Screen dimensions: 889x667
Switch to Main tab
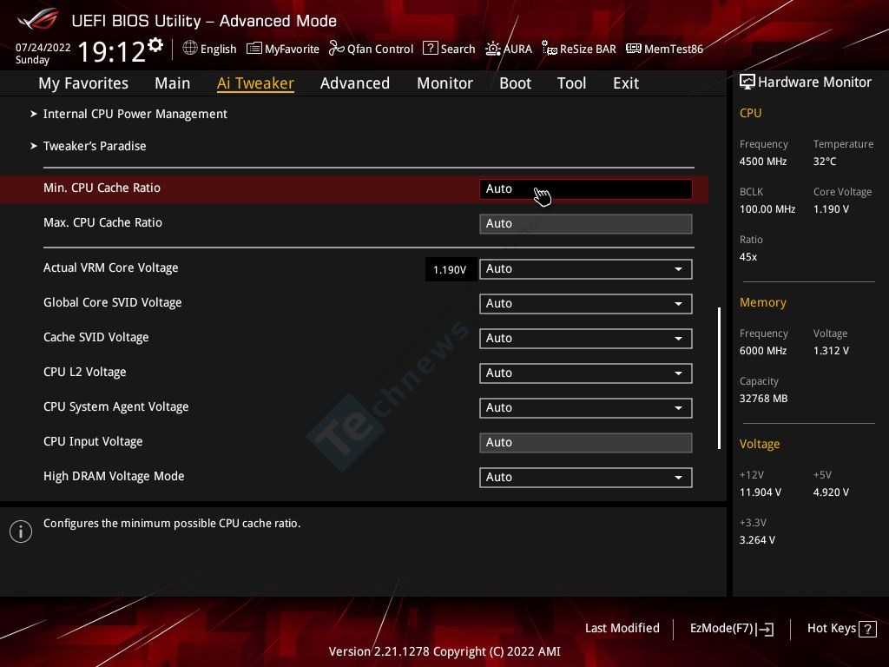coord(173,83)
